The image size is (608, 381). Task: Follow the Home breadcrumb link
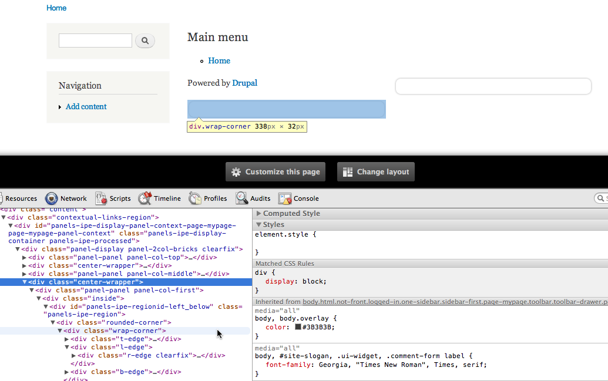click(56, 8)
